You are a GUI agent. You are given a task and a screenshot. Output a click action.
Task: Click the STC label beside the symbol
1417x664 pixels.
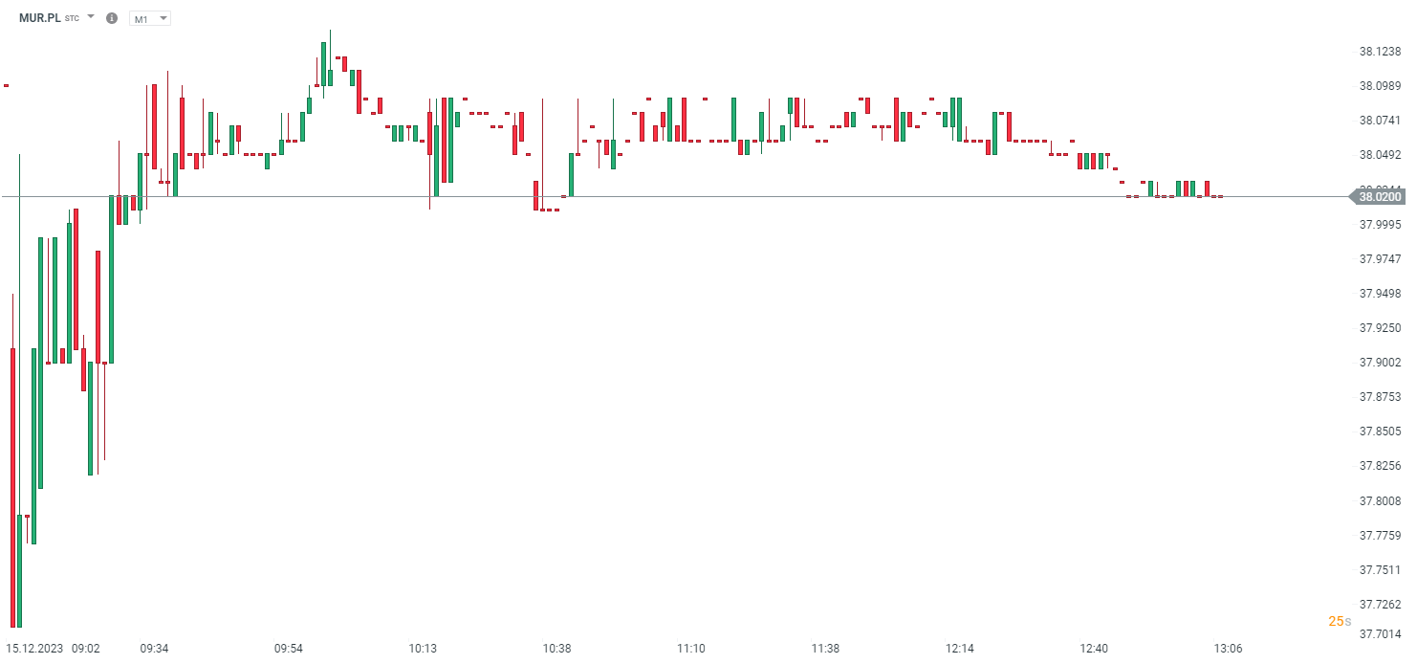click(73, 19)
